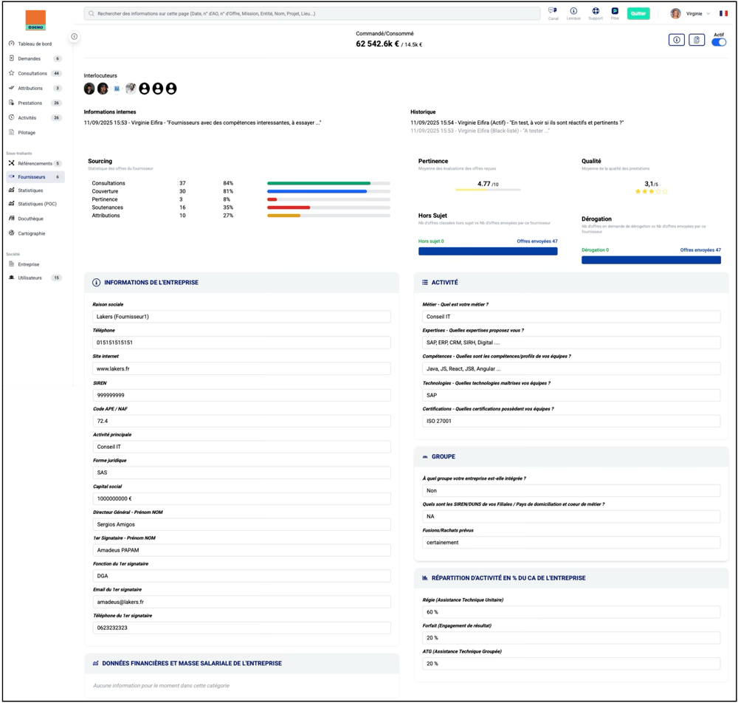Click the Lexique icon in header

573,12
